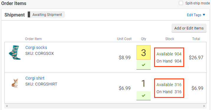Click the Edit Tags blue triangle arrow
This screenshot has height=110, width=211.
pos(204,15)
